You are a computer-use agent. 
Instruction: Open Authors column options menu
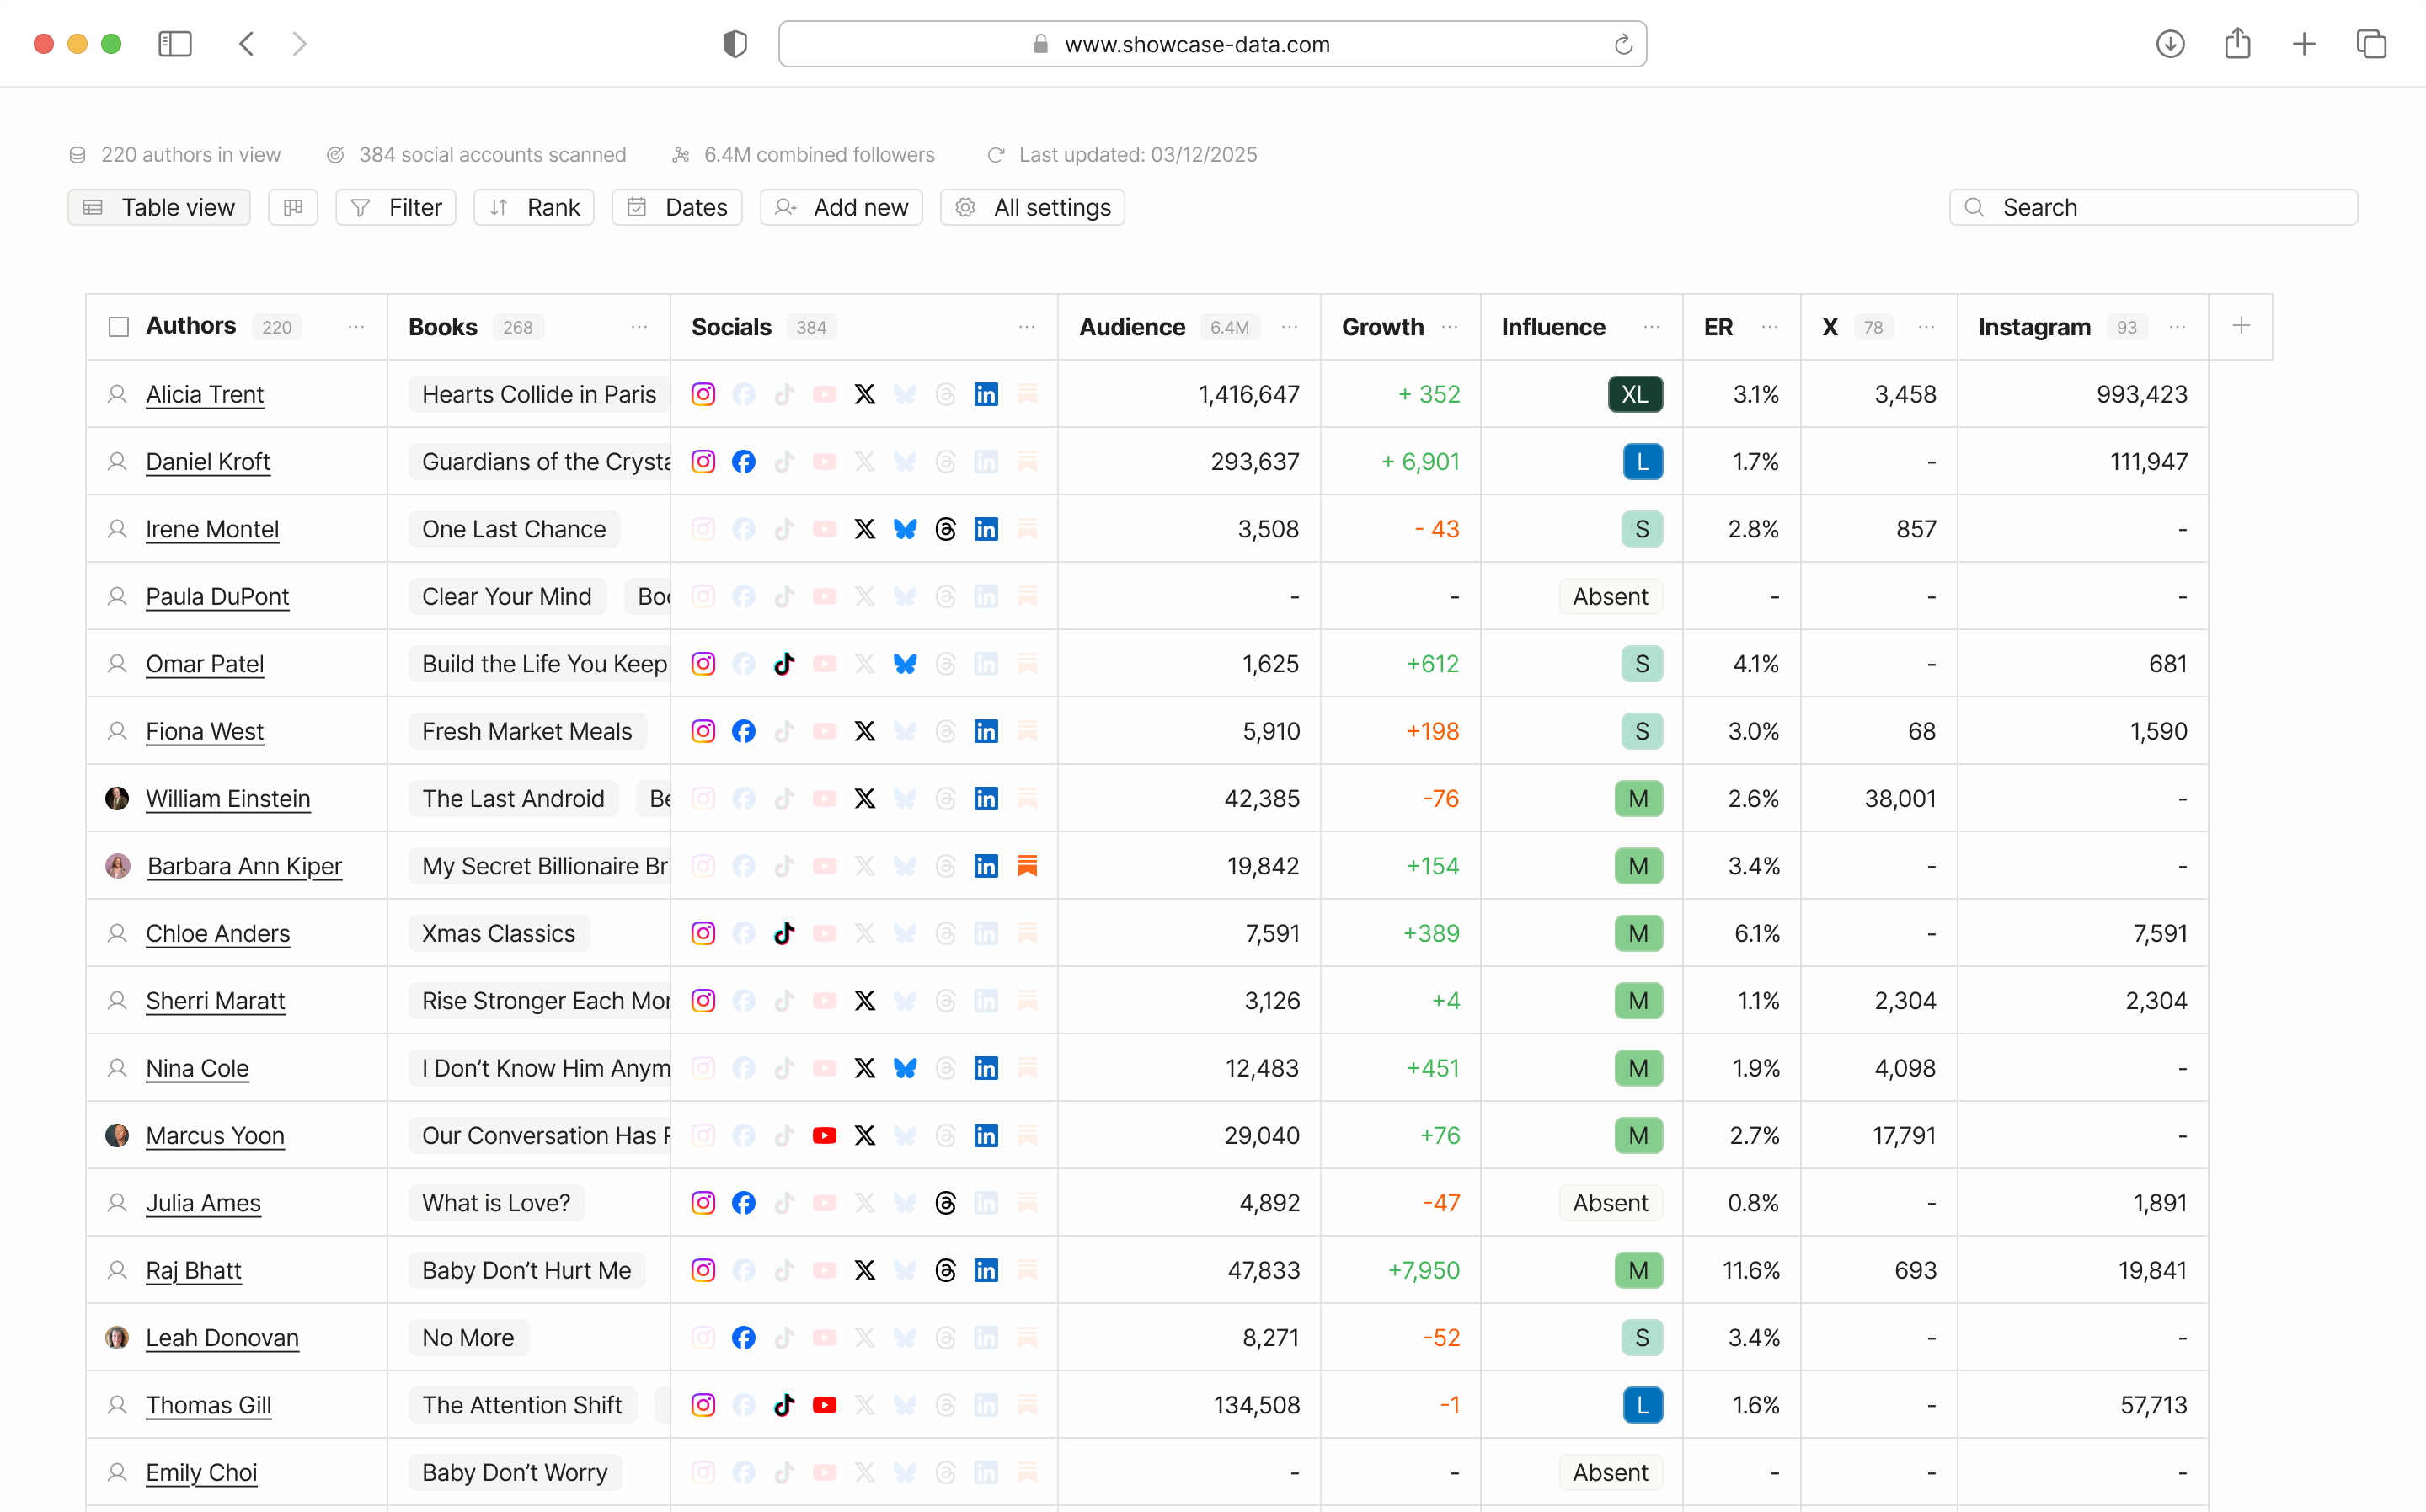(x=356, y=327)
